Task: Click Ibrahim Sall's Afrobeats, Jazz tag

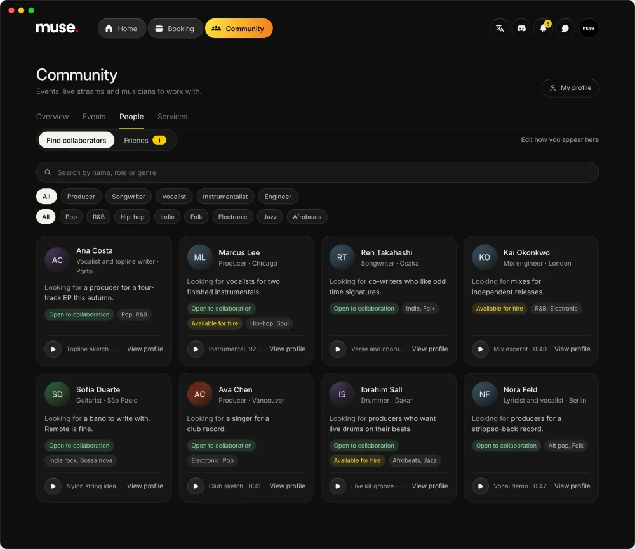Action: (x=414, y=460)
